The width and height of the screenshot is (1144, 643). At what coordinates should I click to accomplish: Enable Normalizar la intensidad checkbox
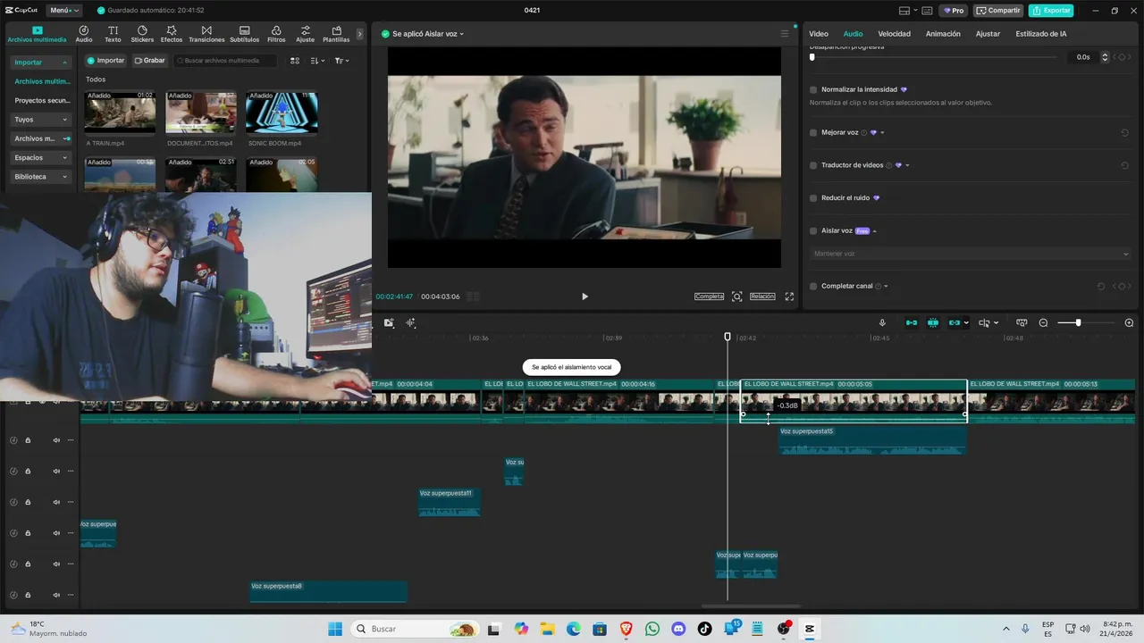click(x=813, y=90)
